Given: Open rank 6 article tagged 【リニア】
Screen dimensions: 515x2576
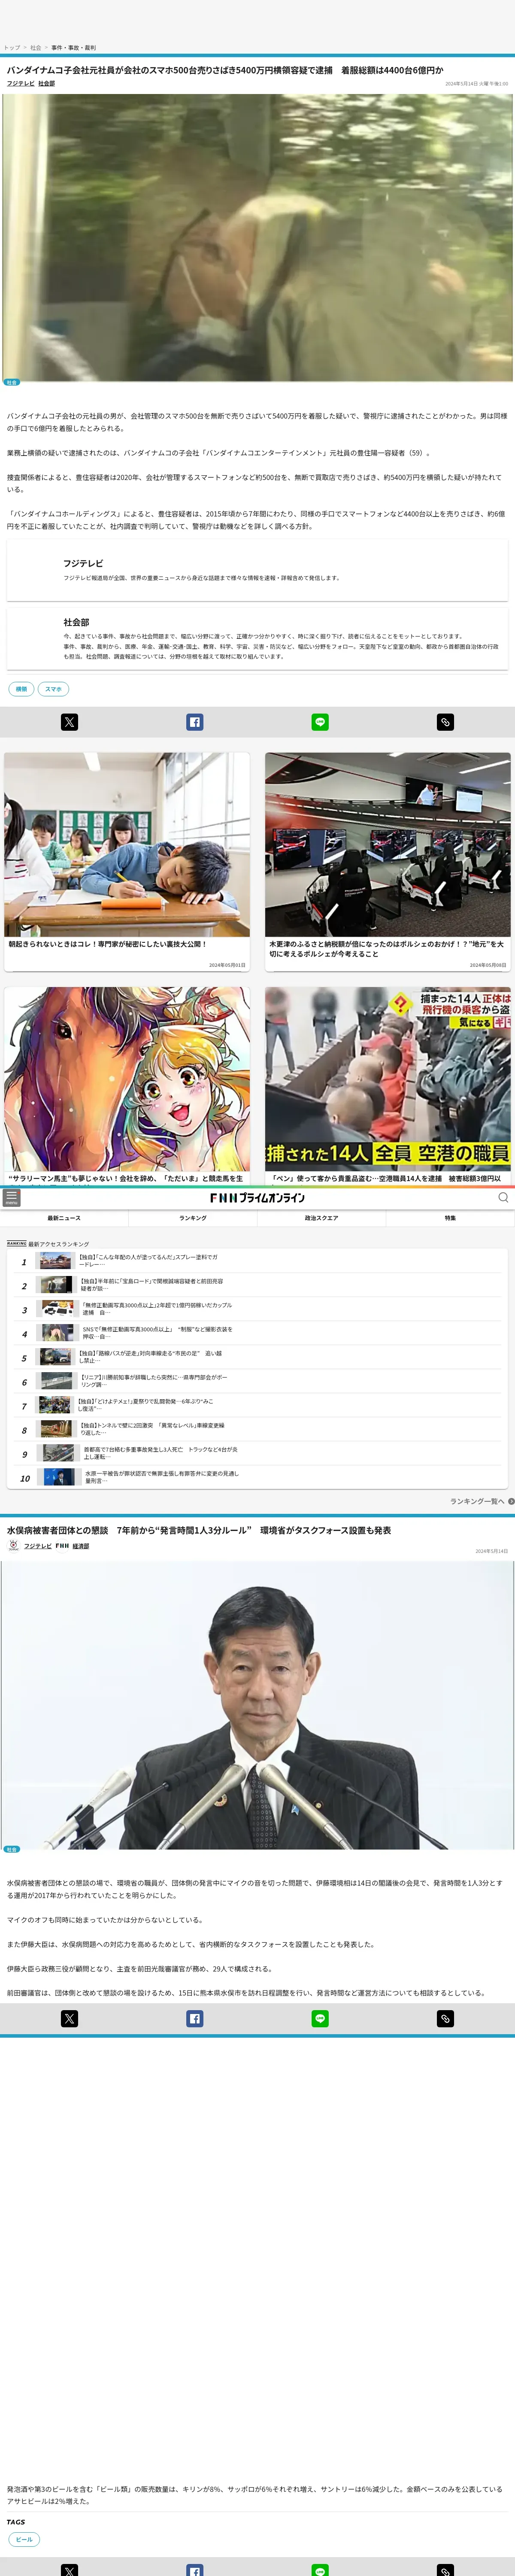Looking at the screenshot, I should tap(153, 1382).
